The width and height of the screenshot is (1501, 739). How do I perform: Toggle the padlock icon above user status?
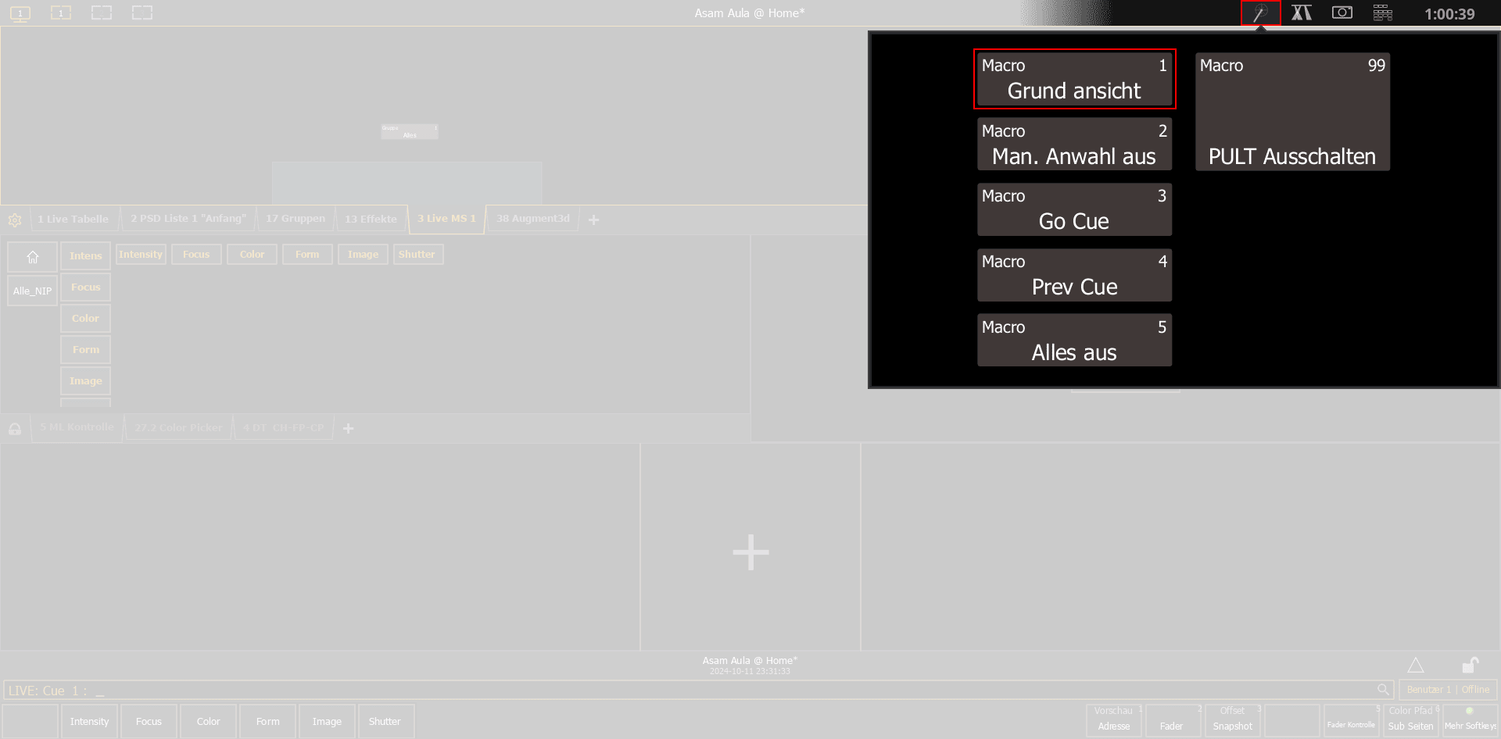coord(1470,665)
